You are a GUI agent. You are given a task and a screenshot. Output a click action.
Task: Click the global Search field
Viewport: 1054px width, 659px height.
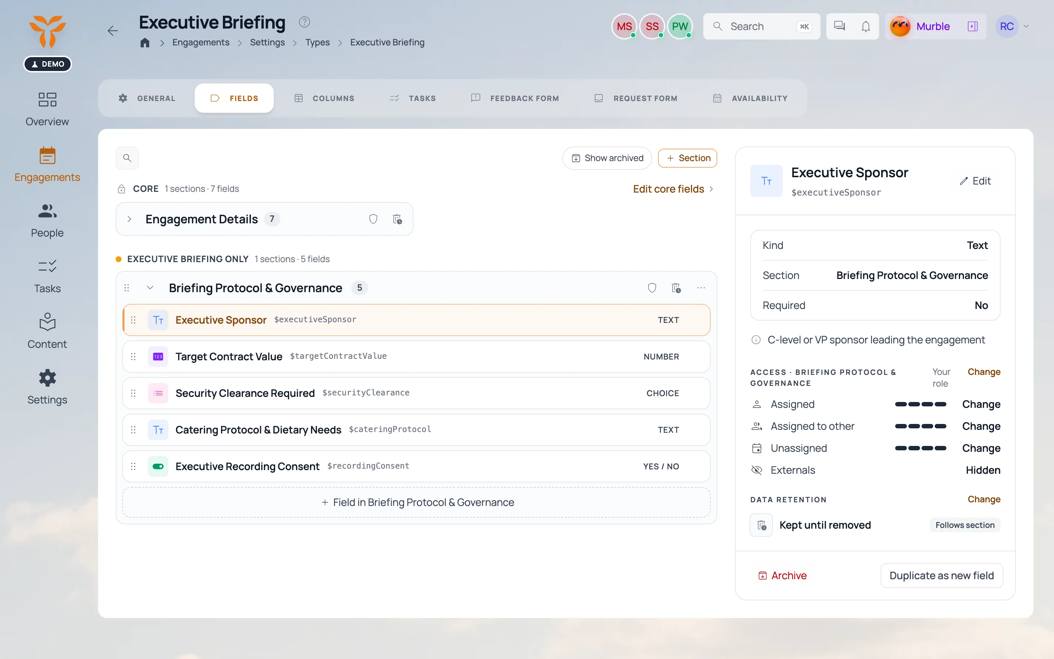762,26
